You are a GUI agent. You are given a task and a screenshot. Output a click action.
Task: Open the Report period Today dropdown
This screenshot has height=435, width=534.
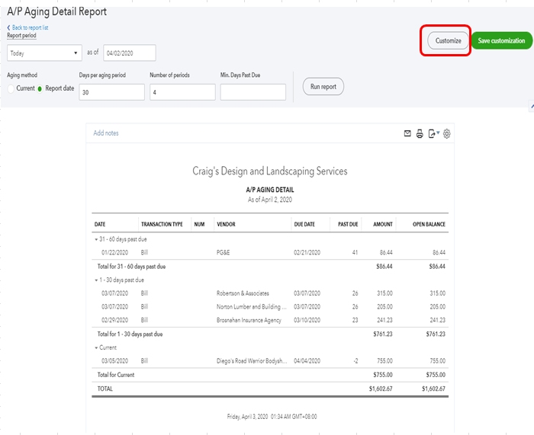(44, 53)
